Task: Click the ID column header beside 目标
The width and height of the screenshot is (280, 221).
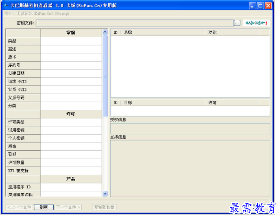Action: point(116,103)
